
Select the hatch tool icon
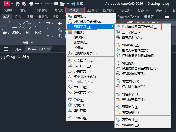tap(48, 36)
